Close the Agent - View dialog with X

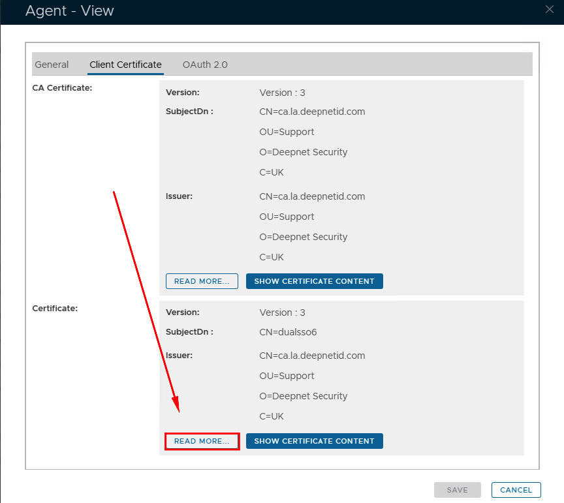[550, 8]
